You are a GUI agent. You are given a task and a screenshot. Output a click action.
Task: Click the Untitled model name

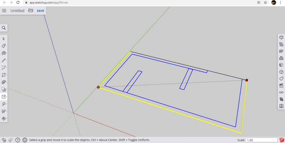pos(17,11)
